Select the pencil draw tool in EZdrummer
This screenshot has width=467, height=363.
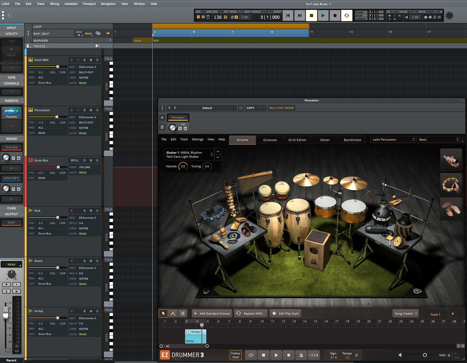coord(173,314)
